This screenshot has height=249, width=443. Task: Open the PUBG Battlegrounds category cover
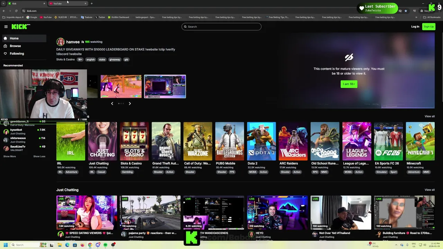click(229, 141)
